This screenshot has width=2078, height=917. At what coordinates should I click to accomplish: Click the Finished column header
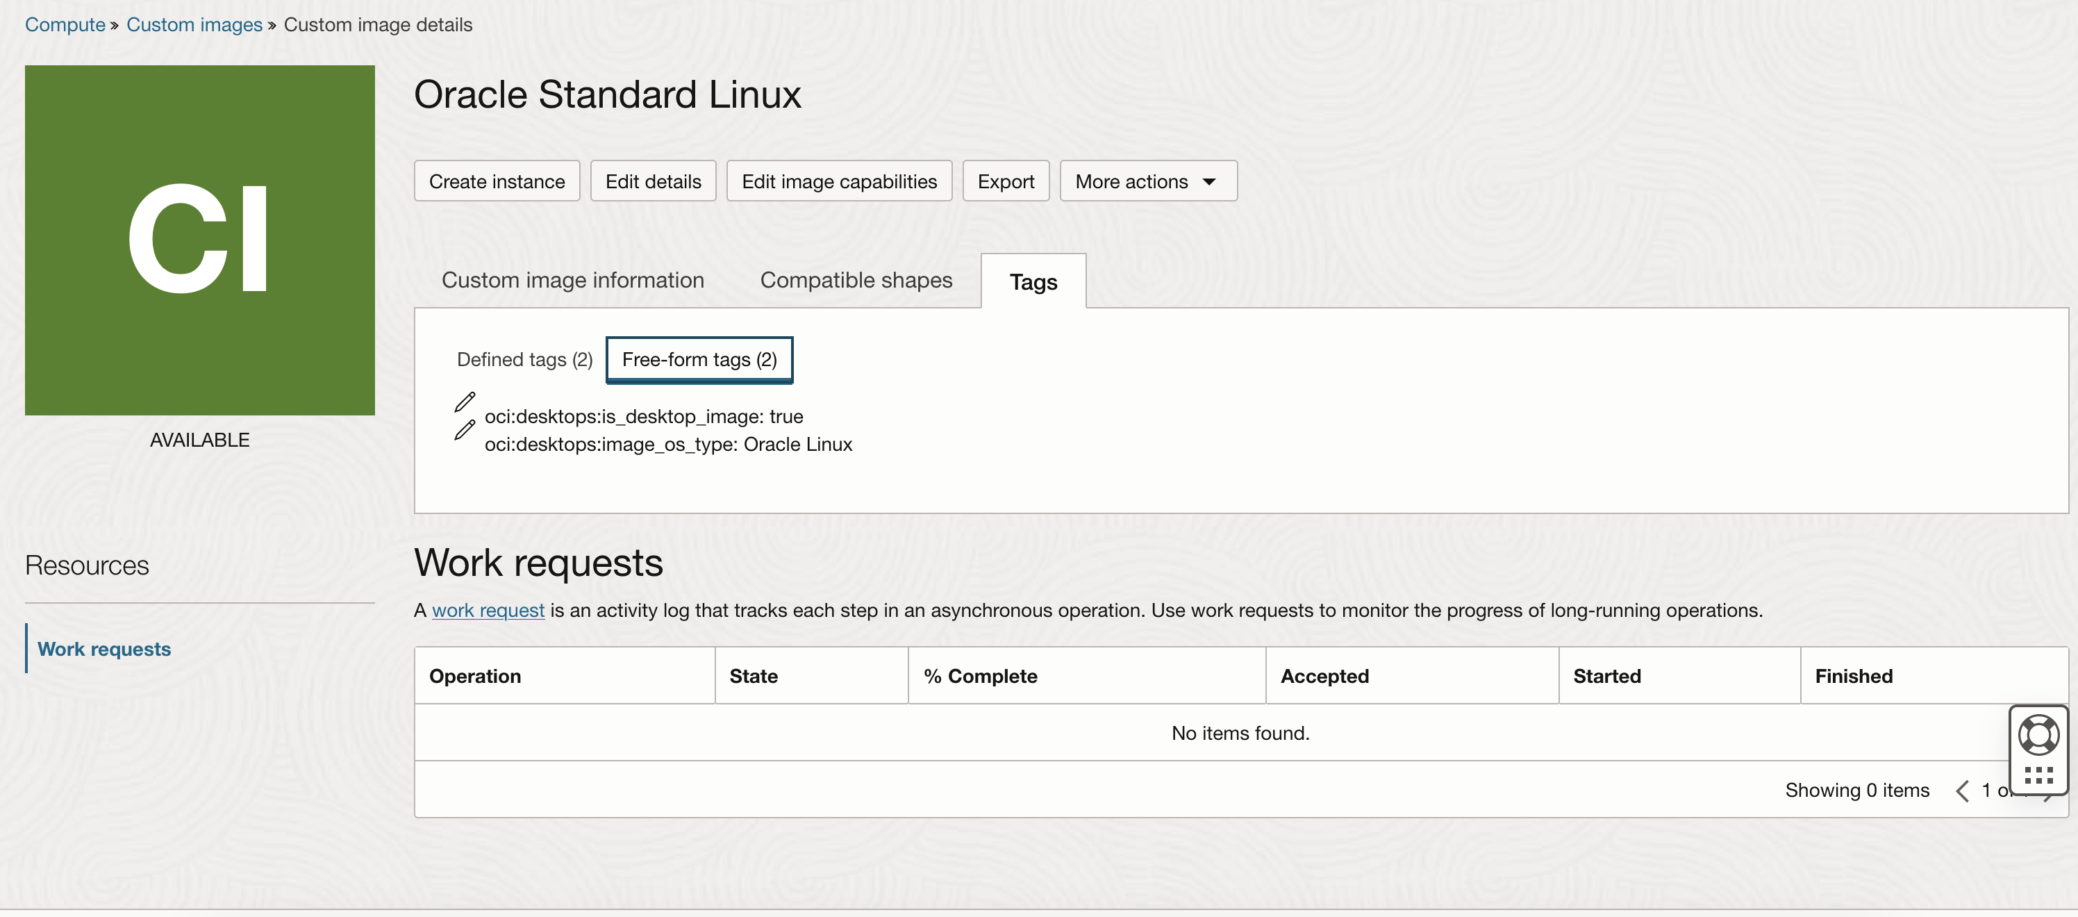point(1934,676)
